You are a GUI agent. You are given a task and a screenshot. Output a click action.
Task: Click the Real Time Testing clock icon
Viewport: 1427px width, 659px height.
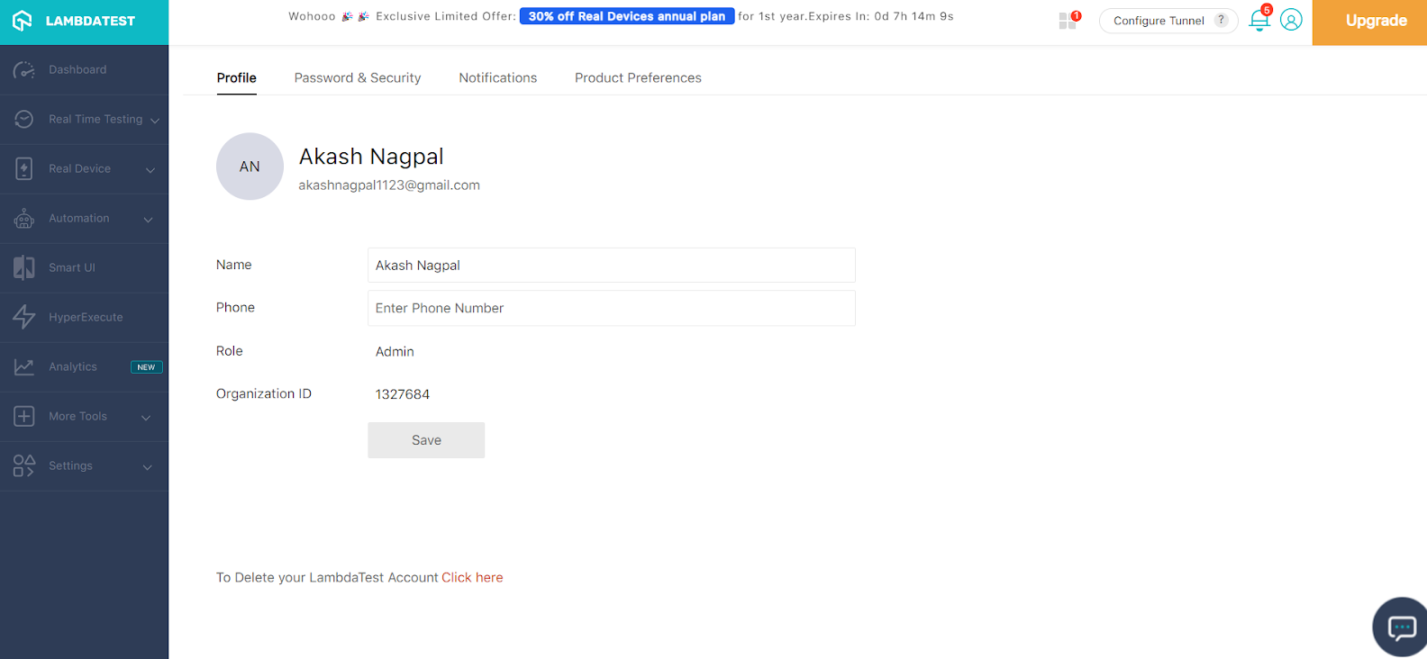click(24, 120)
